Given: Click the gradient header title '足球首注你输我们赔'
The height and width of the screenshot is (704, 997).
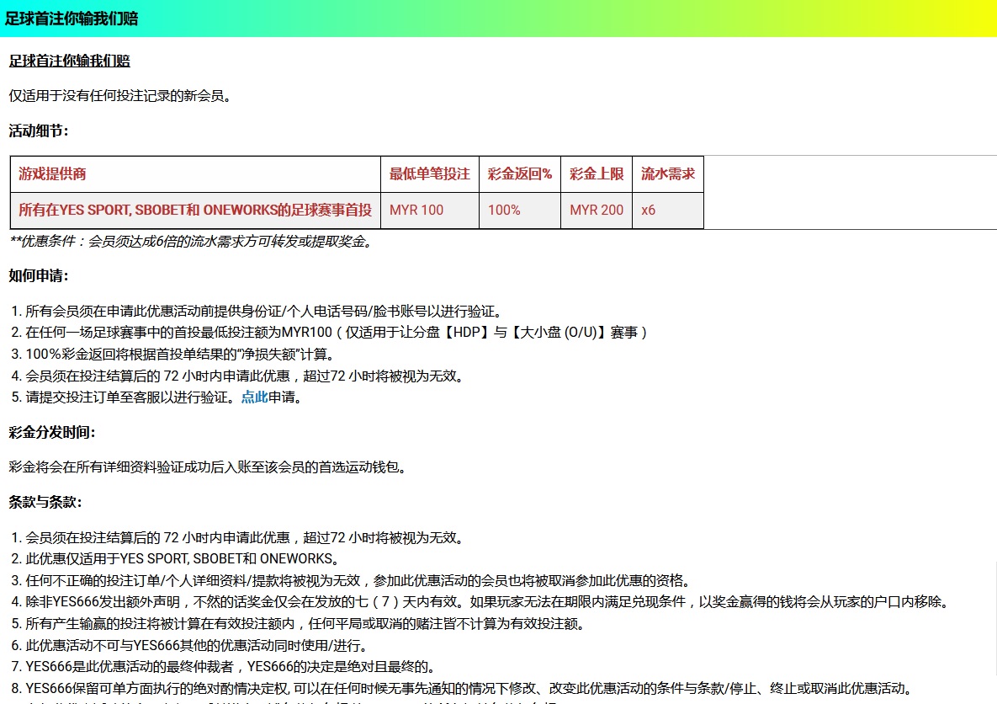Looking at the screenshot, I should 72,19.
